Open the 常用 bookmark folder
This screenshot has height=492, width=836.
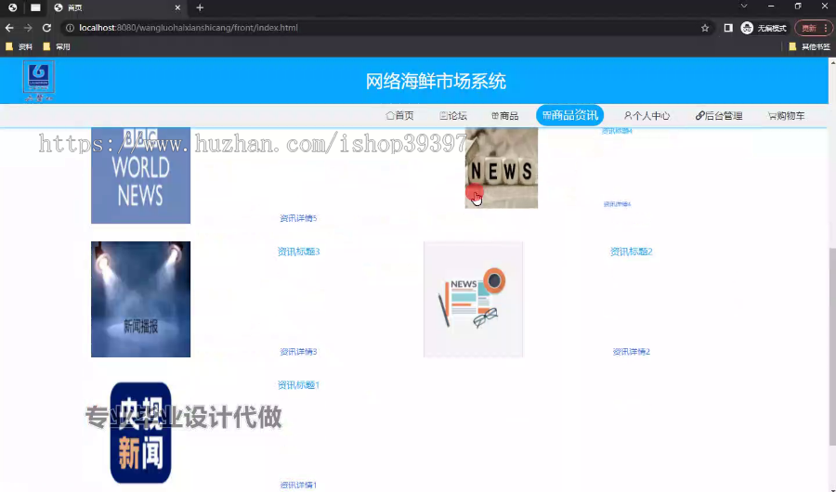pos(57,47)
